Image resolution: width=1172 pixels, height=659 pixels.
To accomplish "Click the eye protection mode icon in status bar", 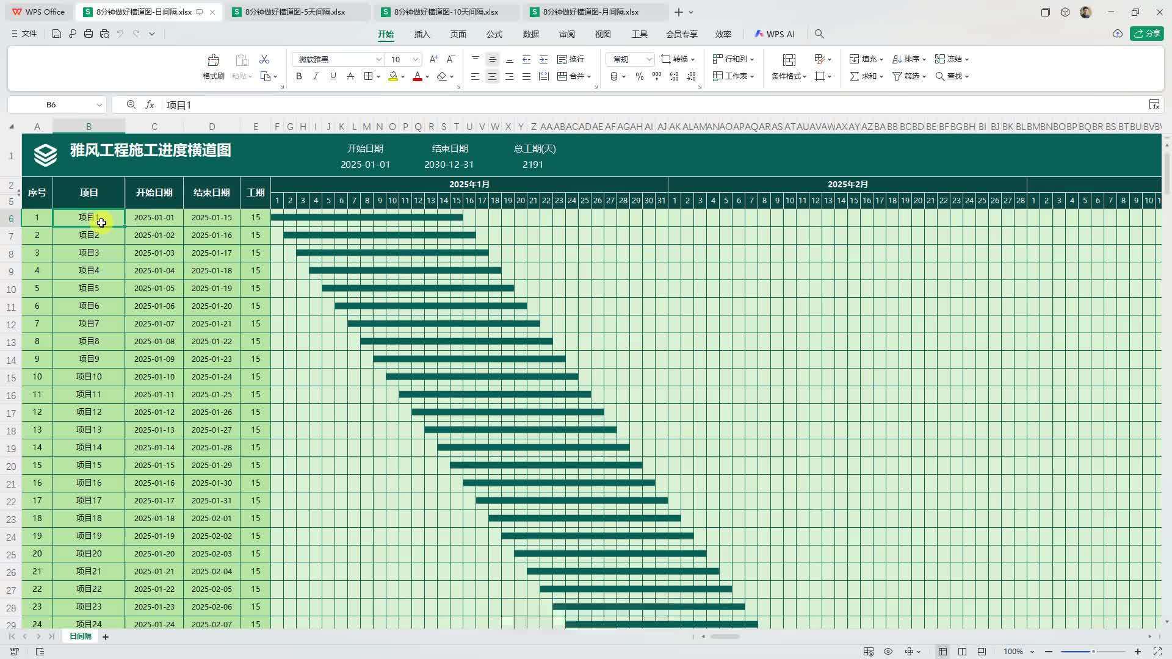I will (x=888, y=652).
